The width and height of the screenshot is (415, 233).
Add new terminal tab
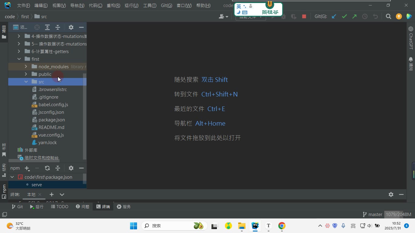click(52, 194)
